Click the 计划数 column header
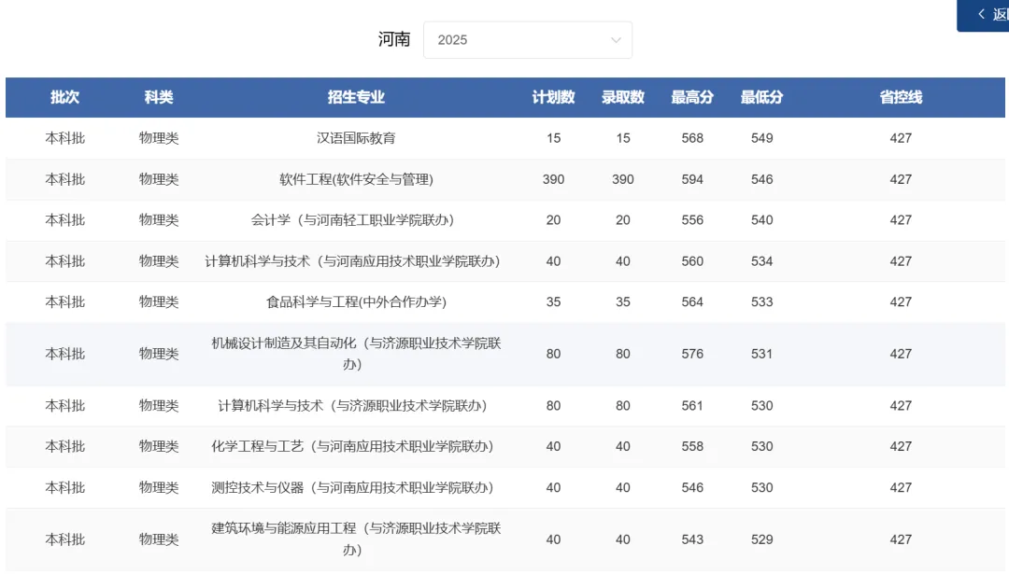 (x=553, y=97)
